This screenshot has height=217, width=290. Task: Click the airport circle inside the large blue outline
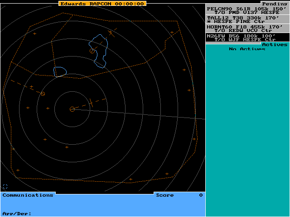pos(92,51)
